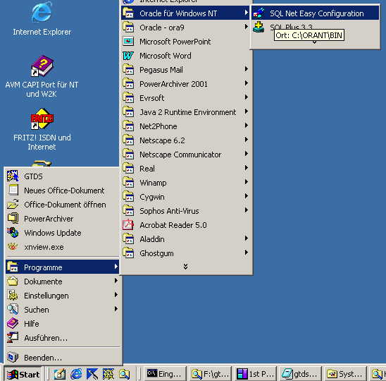Viewport: 386px width, 381px height.
Task: Open the Net2Phone program group
Action: [x=186, y=126]
